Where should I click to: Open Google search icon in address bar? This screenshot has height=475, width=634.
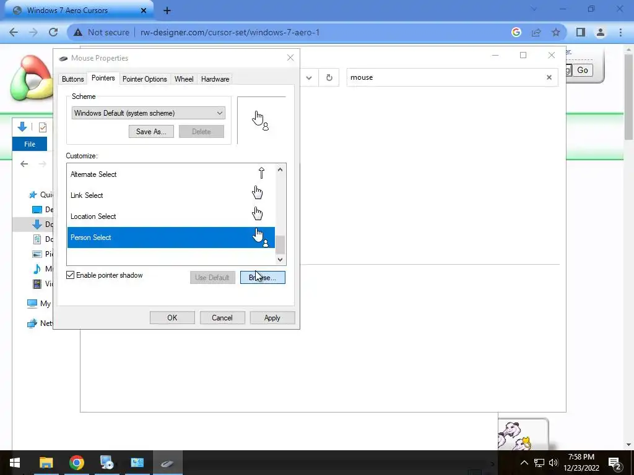pos(516,32)
